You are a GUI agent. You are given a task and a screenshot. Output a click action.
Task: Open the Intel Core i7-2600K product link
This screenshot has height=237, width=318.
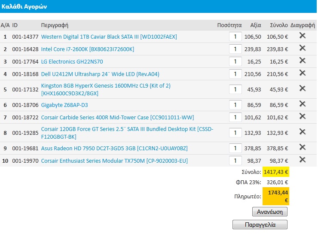88,49
